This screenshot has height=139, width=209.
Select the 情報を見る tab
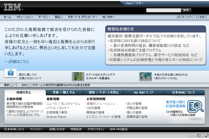[24, 92]
